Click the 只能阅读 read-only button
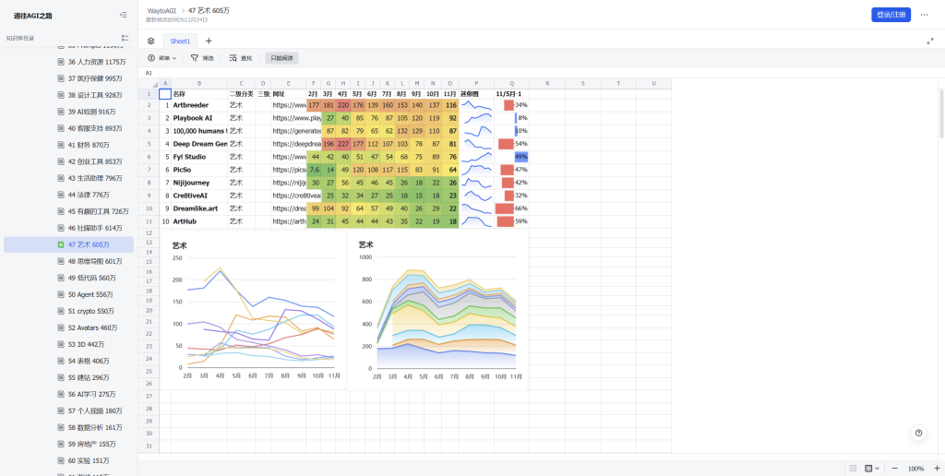This screenshot has width=945, height=476. point(282,58)
